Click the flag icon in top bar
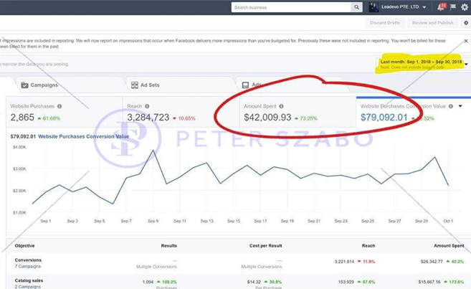The width and height of the screenshot is (471, 289). [x=452, y=7]
